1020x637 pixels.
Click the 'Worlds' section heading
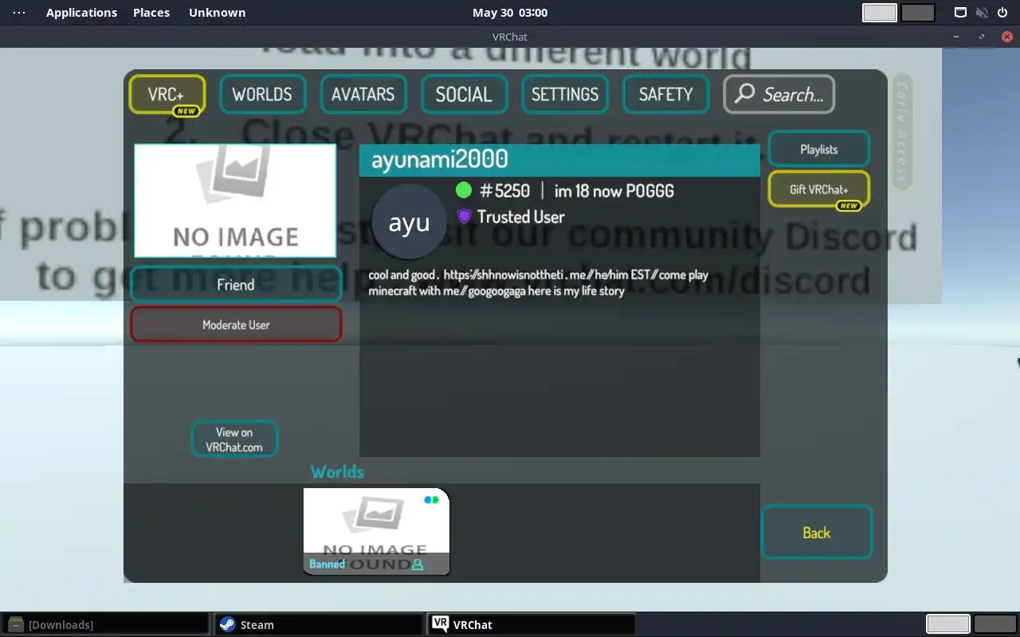coord(337,471)
